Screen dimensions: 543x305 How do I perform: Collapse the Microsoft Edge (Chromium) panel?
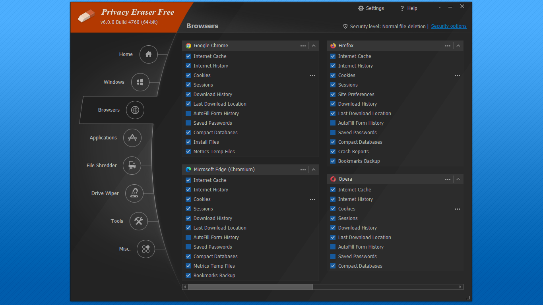tap(313, 169)
